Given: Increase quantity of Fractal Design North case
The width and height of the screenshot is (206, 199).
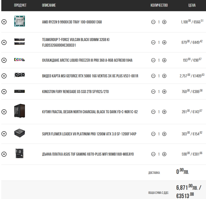Looking at the screenshot, I should click(164, 112).
